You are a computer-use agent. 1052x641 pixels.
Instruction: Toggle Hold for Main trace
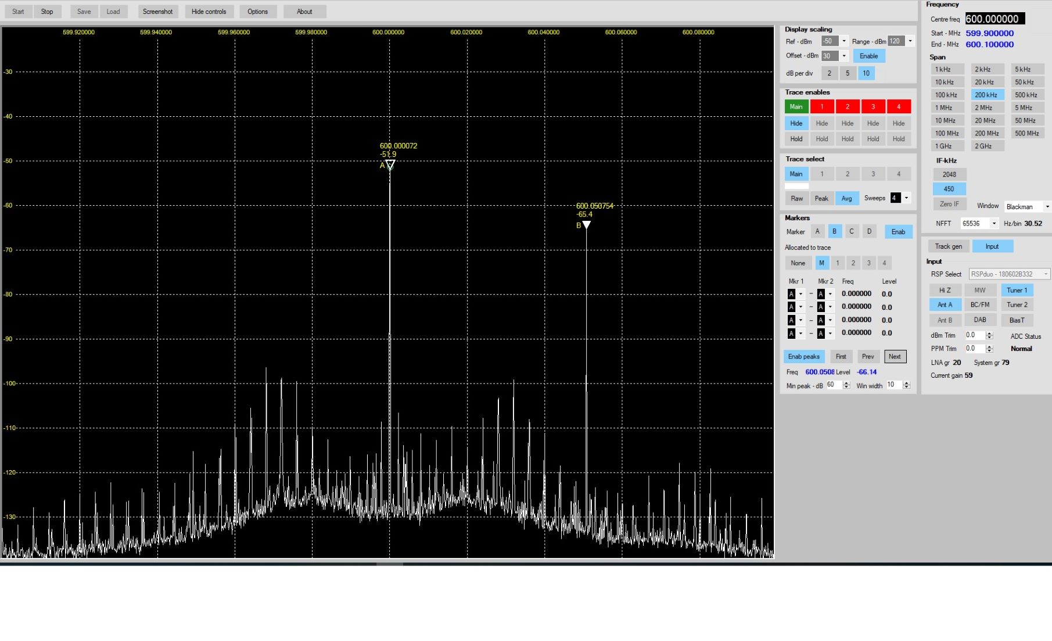(796, 139)
